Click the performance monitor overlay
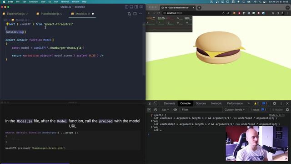The width and height of the screenshot is (291, 164). [x=169, y=24]
